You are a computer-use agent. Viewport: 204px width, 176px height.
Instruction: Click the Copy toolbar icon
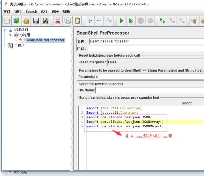coord(67,21)
